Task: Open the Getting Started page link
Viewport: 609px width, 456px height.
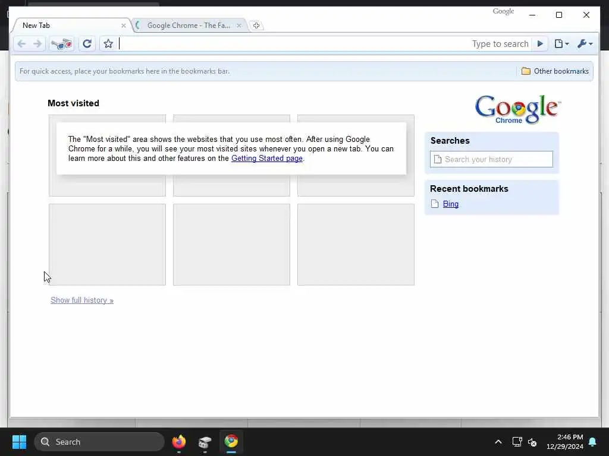Action: tap(267, 158)
